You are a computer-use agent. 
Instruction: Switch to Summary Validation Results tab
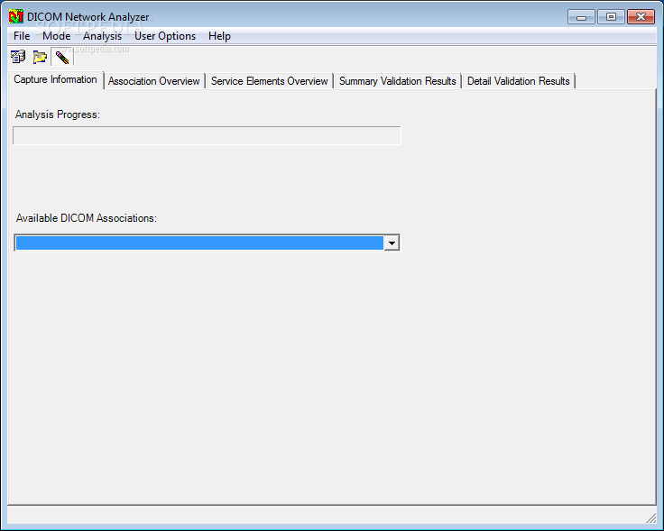[x=397, y=81]
